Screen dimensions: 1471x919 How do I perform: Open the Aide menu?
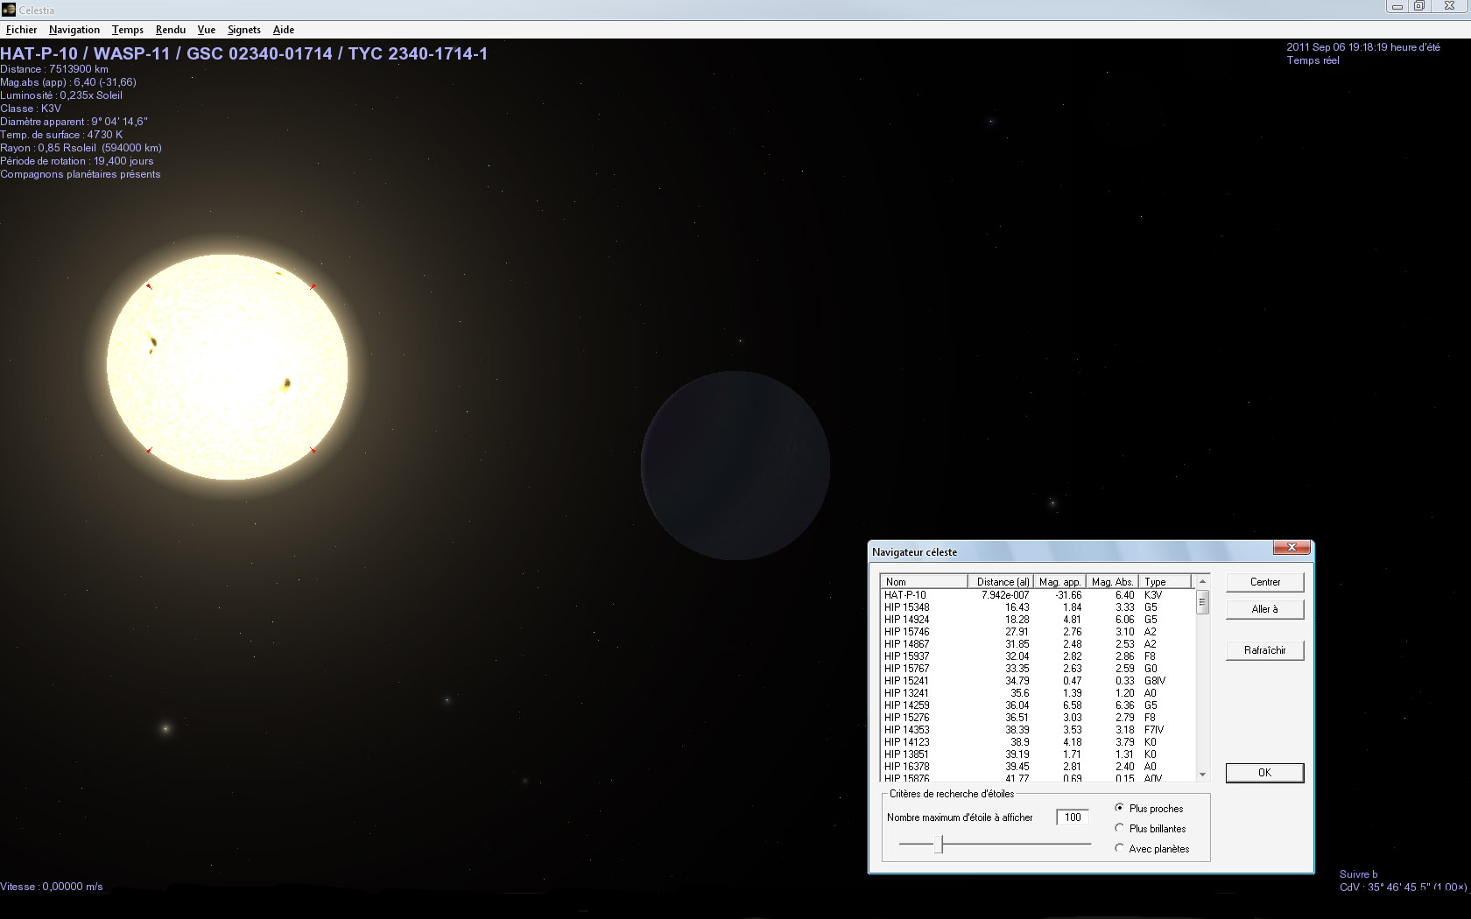tap(284, 30)
